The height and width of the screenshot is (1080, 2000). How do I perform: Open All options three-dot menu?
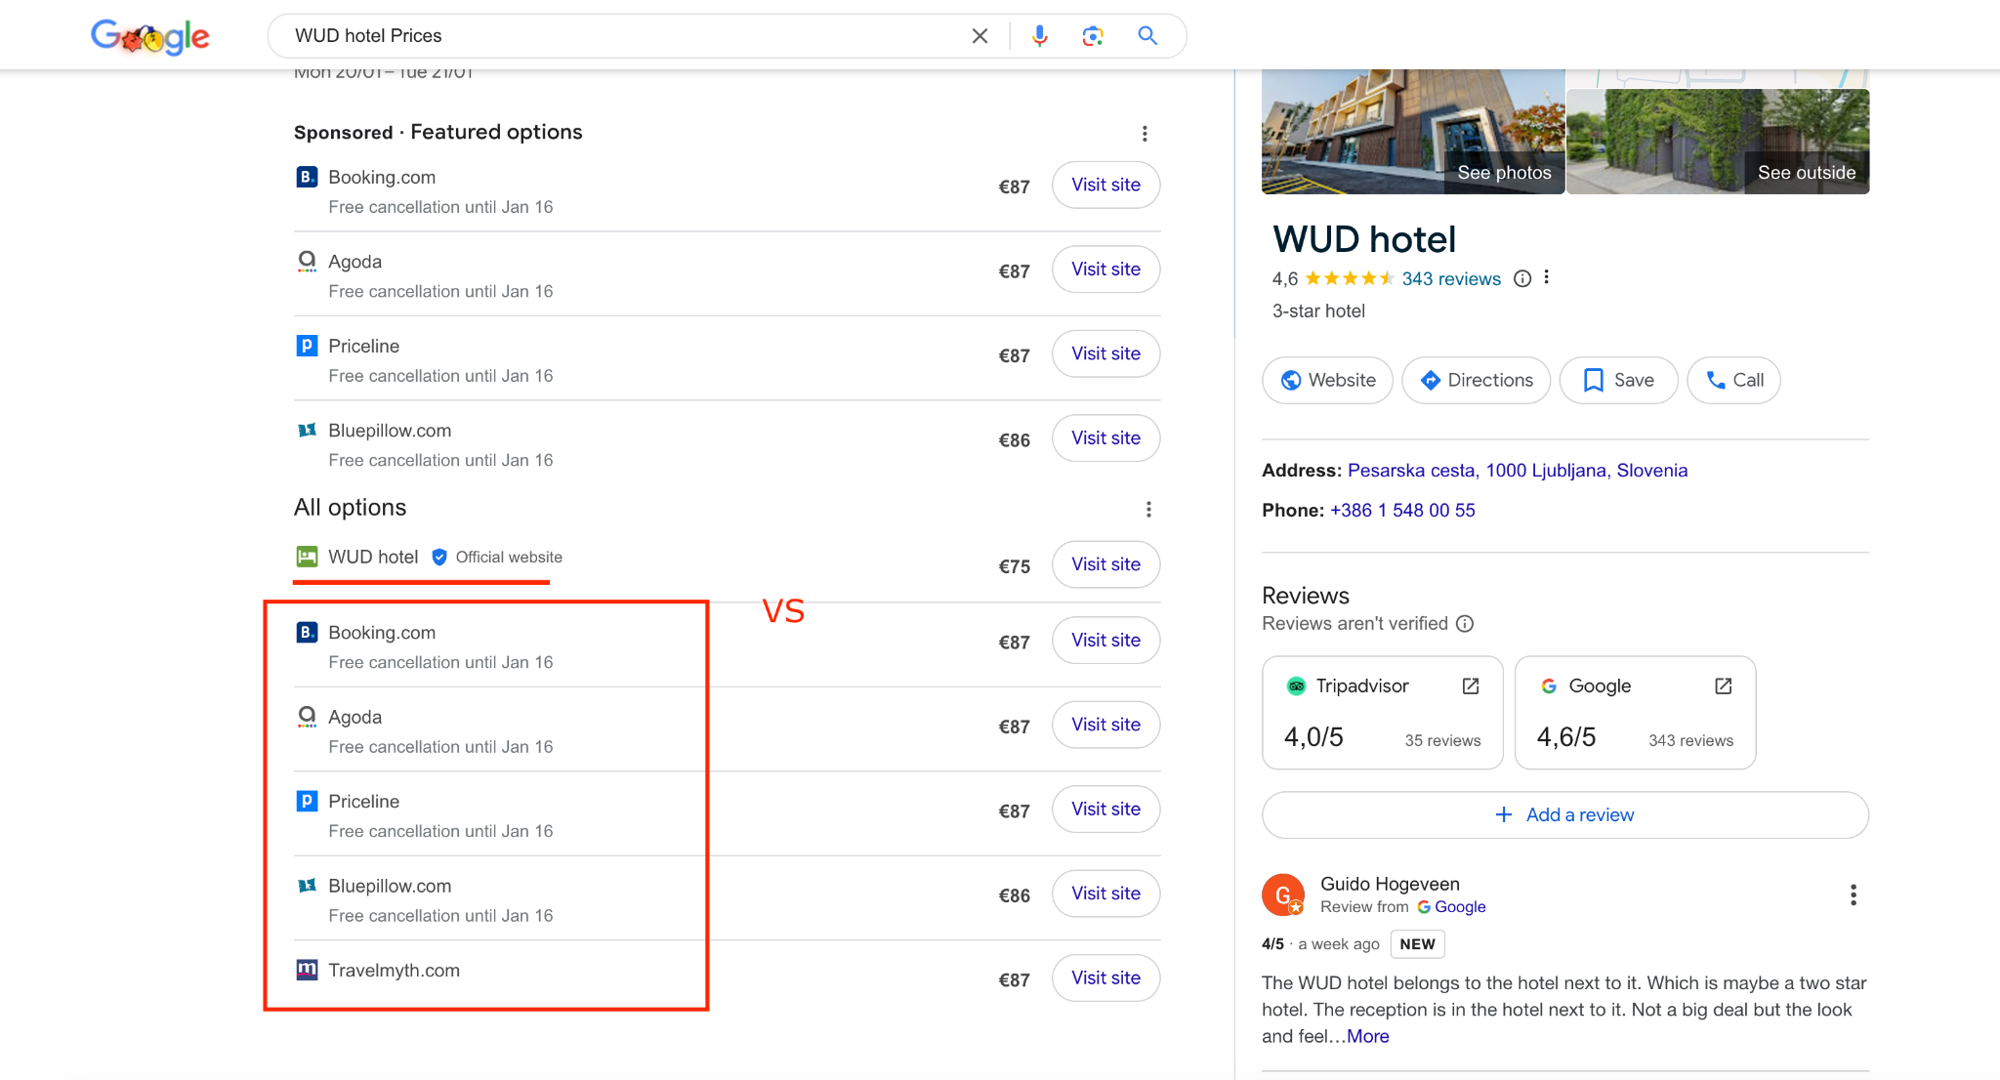tap(1148, 509)
